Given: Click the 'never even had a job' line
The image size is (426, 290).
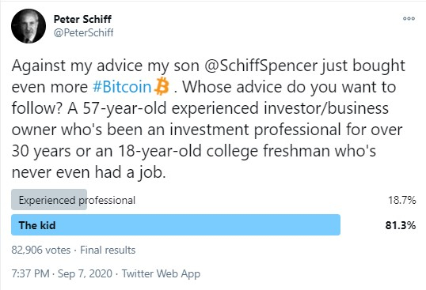Looking at the screenshot, I should coord(89,172).
